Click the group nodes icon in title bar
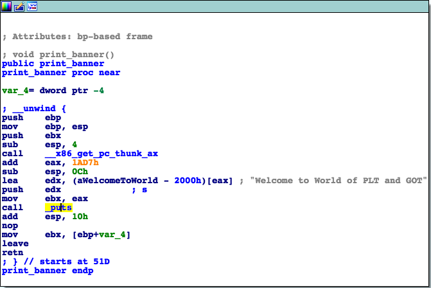 (32, 6)
